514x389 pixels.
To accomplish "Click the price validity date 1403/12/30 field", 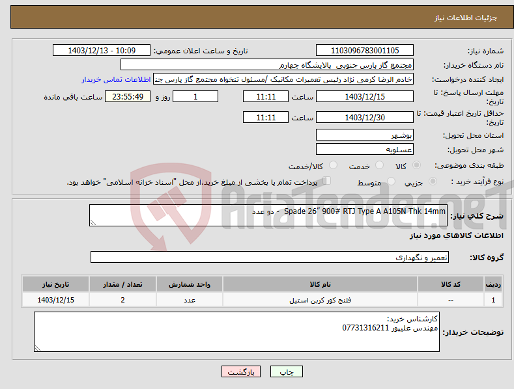I will click(365, 117).
